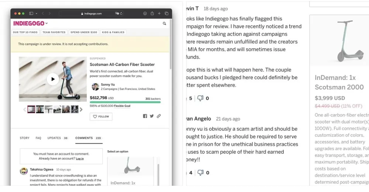Viewport: 369px width, 192px height.
Task: Show Safari tab overview icon
Action: [x=166, y=14]
